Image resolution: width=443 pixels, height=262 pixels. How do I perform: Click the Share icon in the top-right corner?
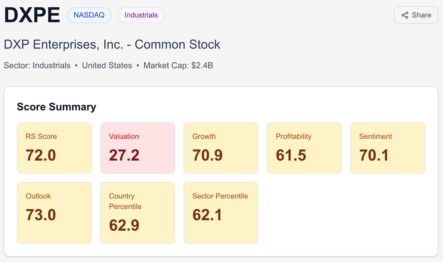pos(405,15)
